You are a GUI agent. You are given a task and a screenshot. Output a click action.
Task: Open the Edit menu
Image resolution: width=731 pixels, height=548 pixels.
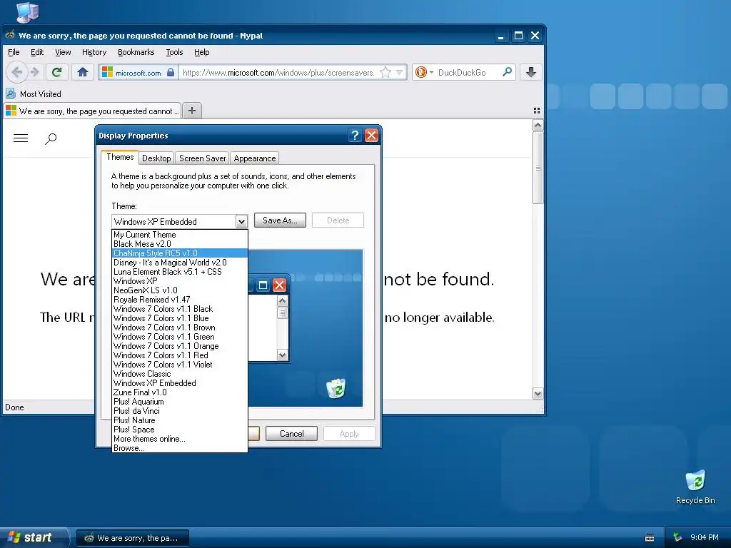click(x=37, y=52)
